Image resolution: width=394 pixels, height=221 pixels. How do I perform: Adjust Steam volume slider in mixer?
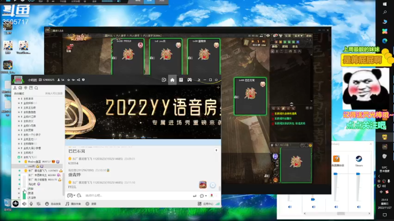pyautogui.click(x=358, y=174)
